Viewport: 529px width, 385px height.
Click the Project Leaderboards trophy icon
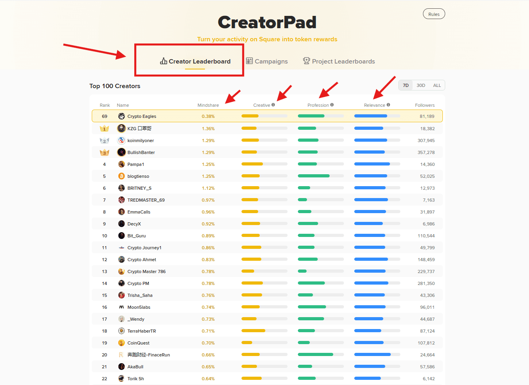[x=307, y=61]
